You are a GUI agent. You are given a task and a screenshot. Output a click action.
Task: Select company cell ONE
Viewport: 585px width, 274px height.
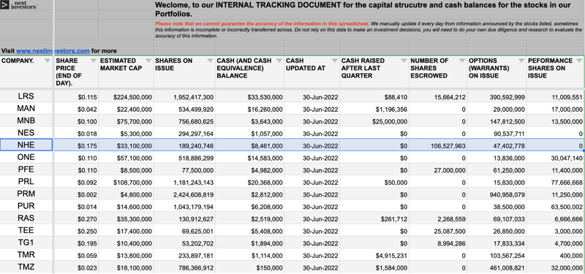26,157
